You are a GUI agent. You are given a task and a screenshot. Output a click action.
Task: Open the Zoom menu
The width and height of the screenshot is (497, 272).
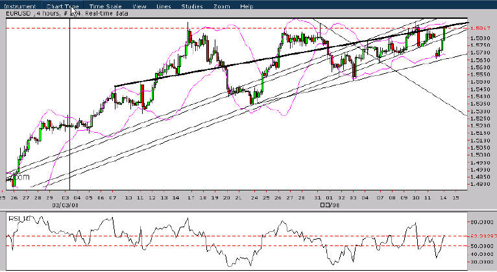(x=221, y=6)
